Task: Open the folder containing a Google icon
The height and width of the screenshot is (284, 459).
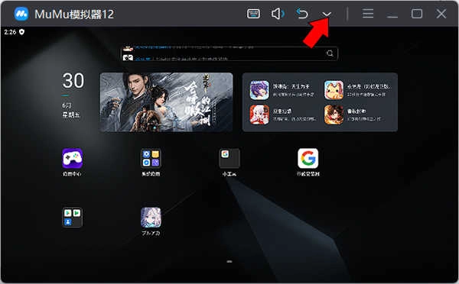Action: 229,158
